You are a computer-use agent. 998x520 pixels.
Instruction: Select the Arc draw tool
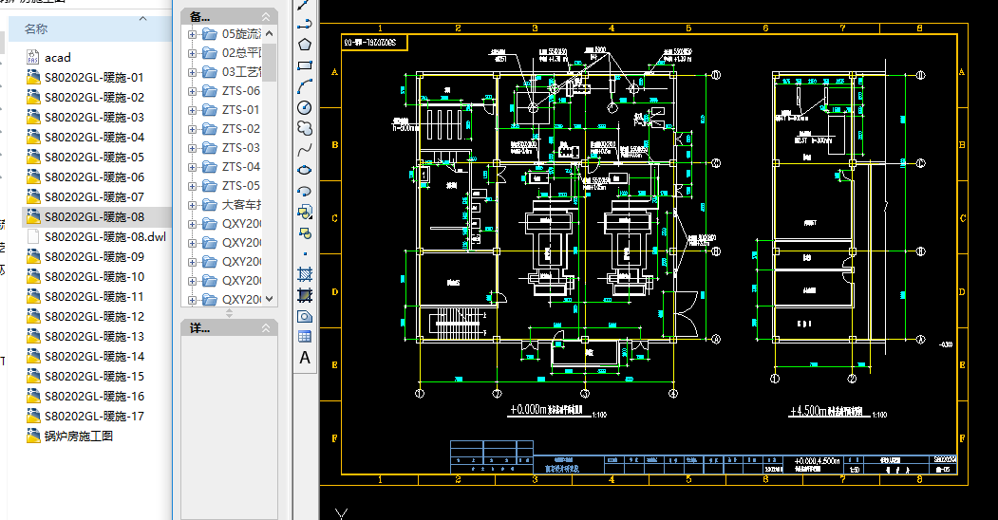pos(305,86)
